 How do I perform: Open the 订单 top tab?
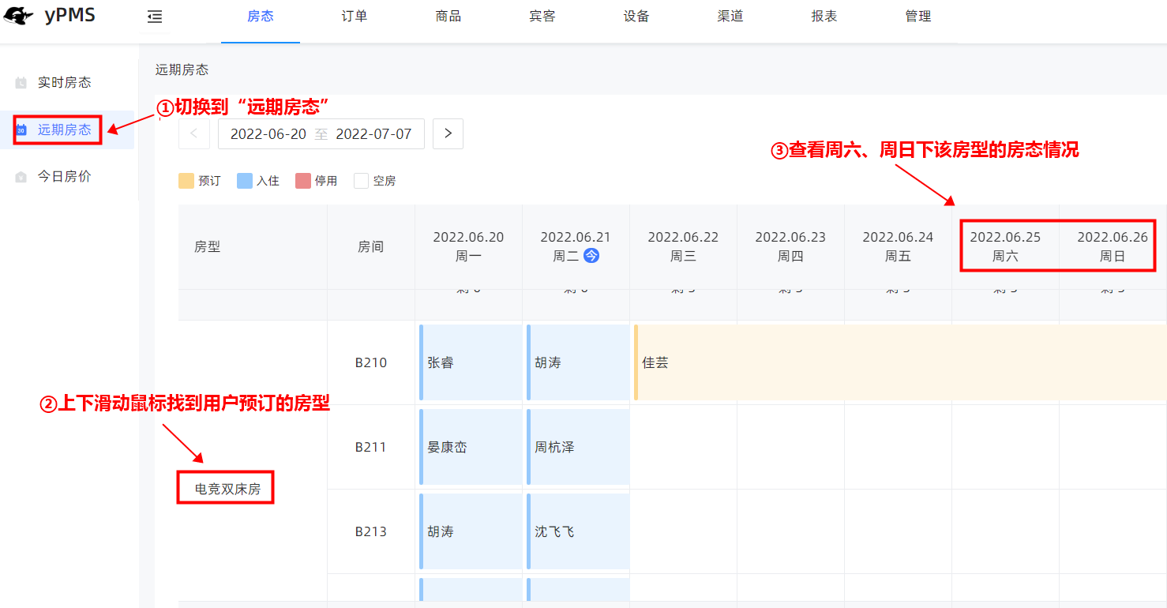click(355, 16)
